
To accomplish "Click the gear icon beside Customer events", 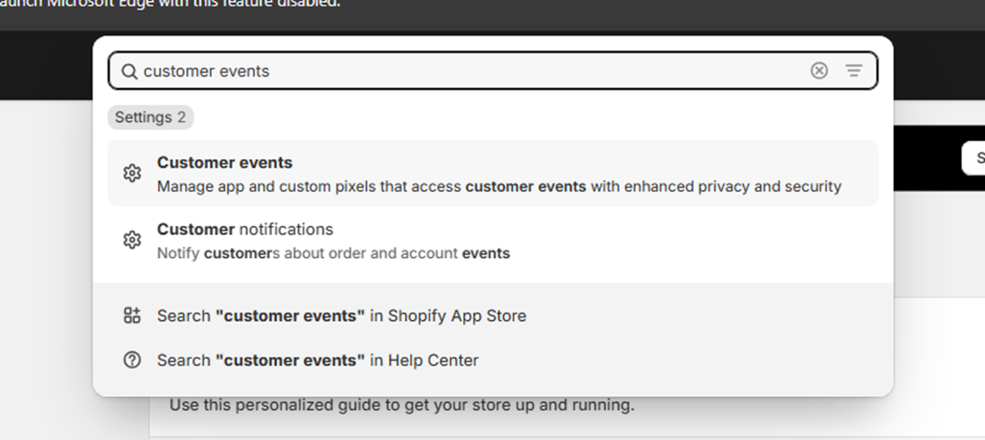I will (x=132, y=173).
